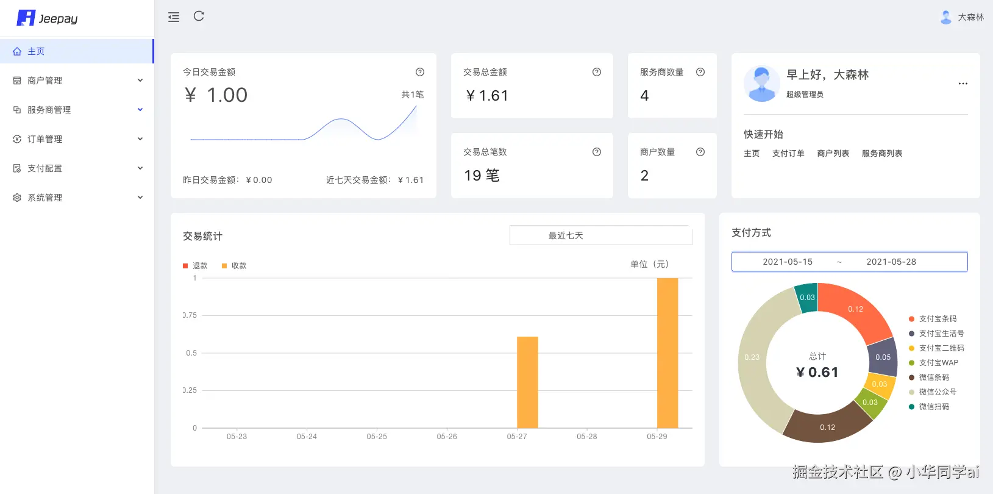
Task: Show help tooltip for 交易总金额
Action: [597, 72]
